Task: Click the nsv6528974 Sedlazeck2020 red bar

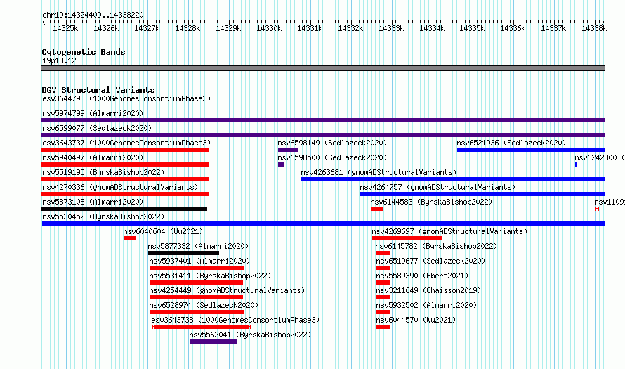Action: pos(197,312)
